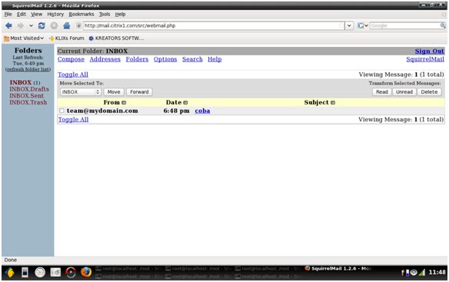Open the Tools menu
The height and width of the screenshot is (282, 449).
click(x=105, y=15)
